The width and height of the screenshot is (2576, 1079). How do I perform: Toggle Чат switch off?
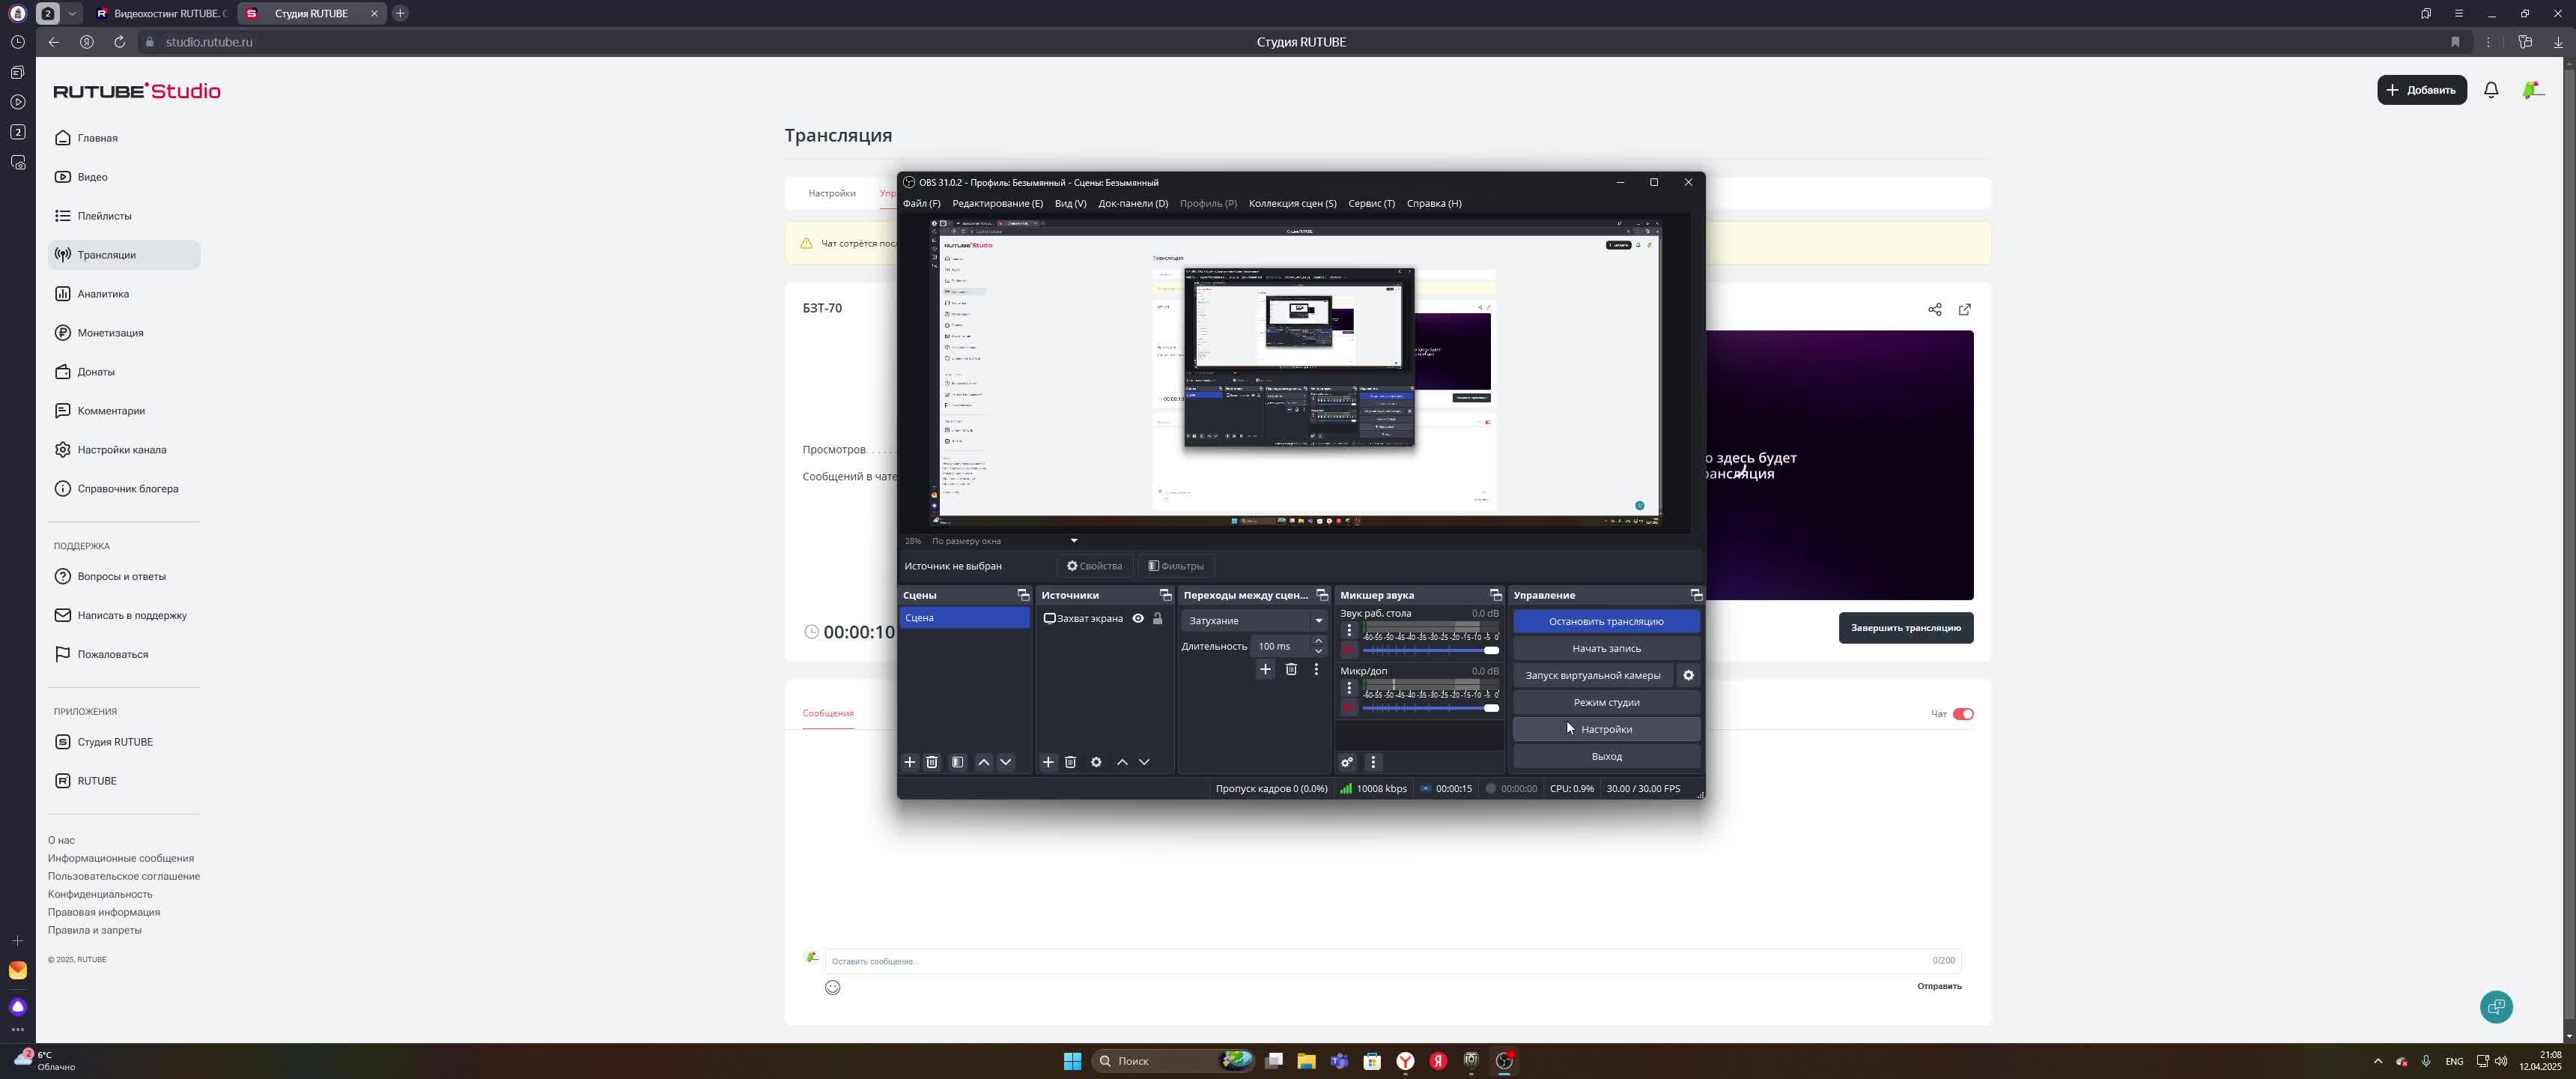click(x=1962, y=715)
